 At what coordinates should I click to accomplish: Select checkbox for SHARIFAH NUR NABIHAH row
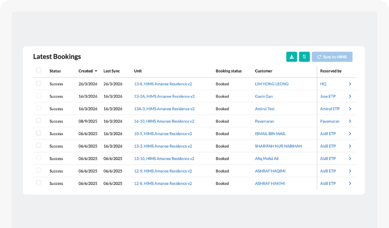(38, 145)
